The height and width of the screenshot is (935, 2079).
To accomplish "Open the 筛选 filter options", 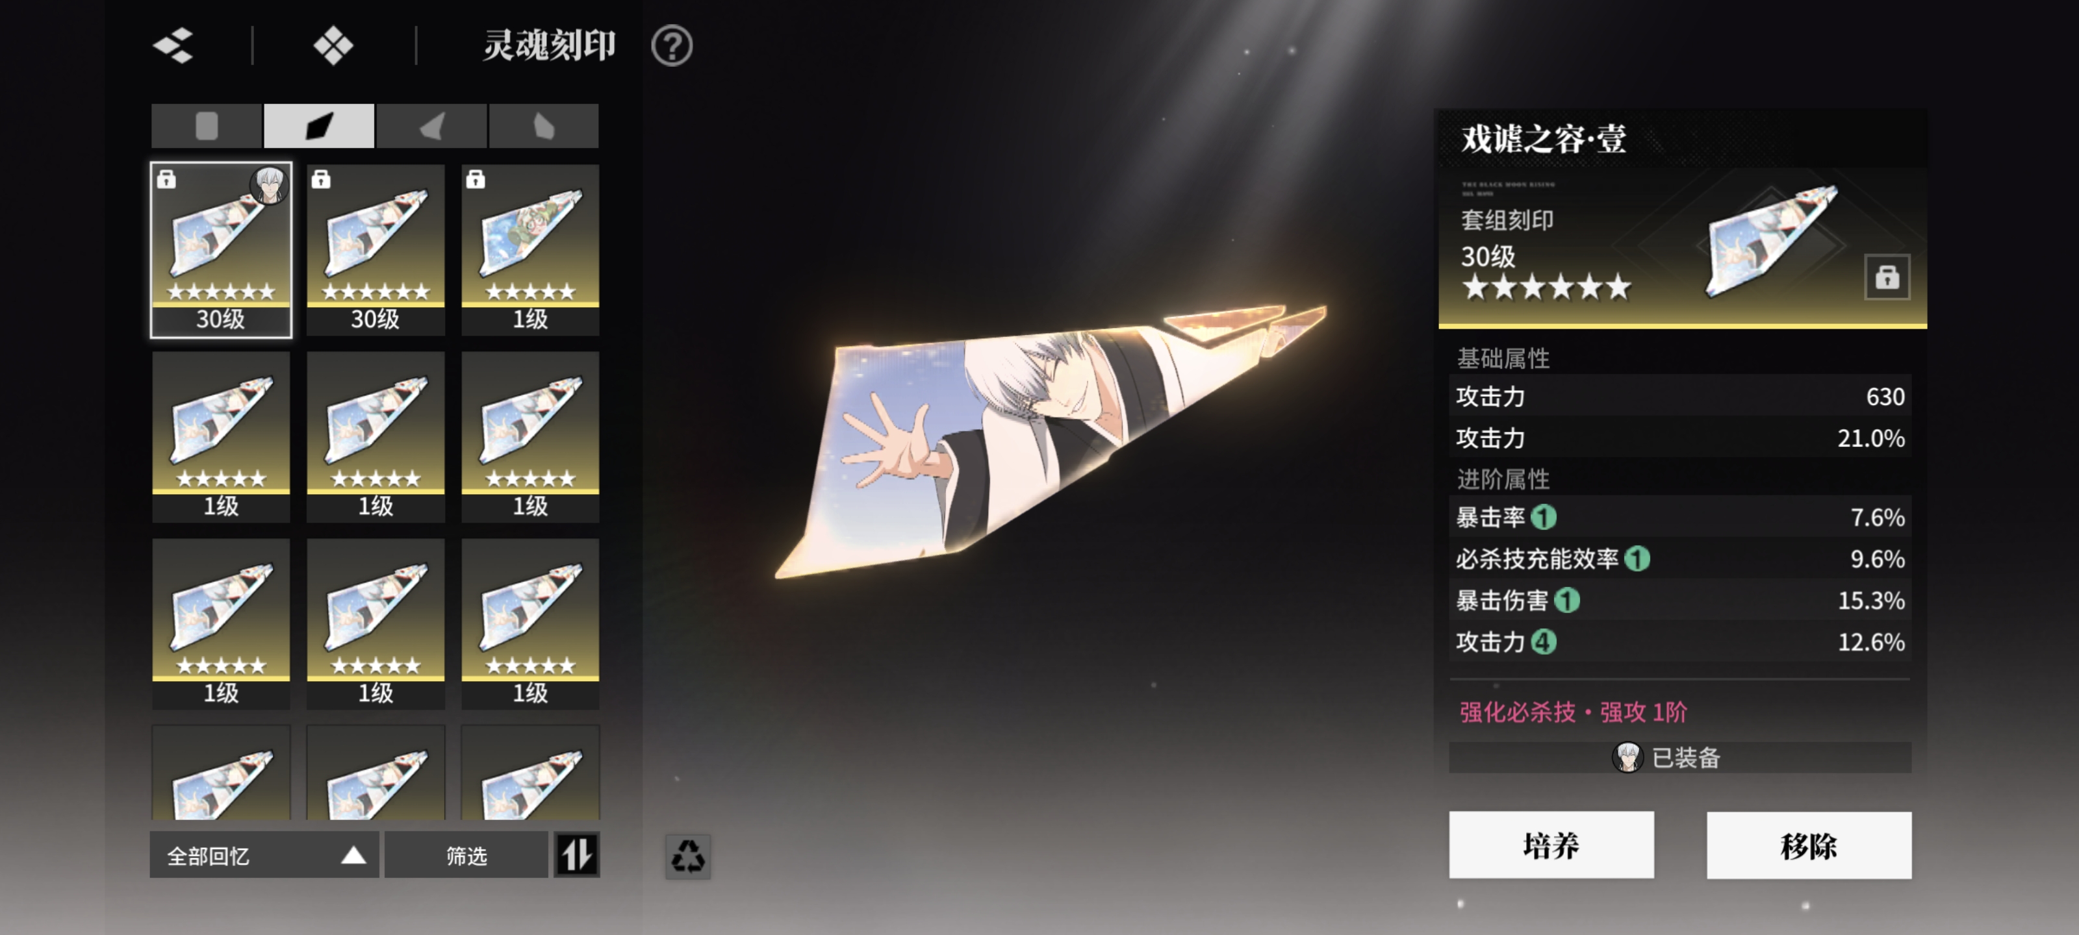I will click(x=466, y=855).
